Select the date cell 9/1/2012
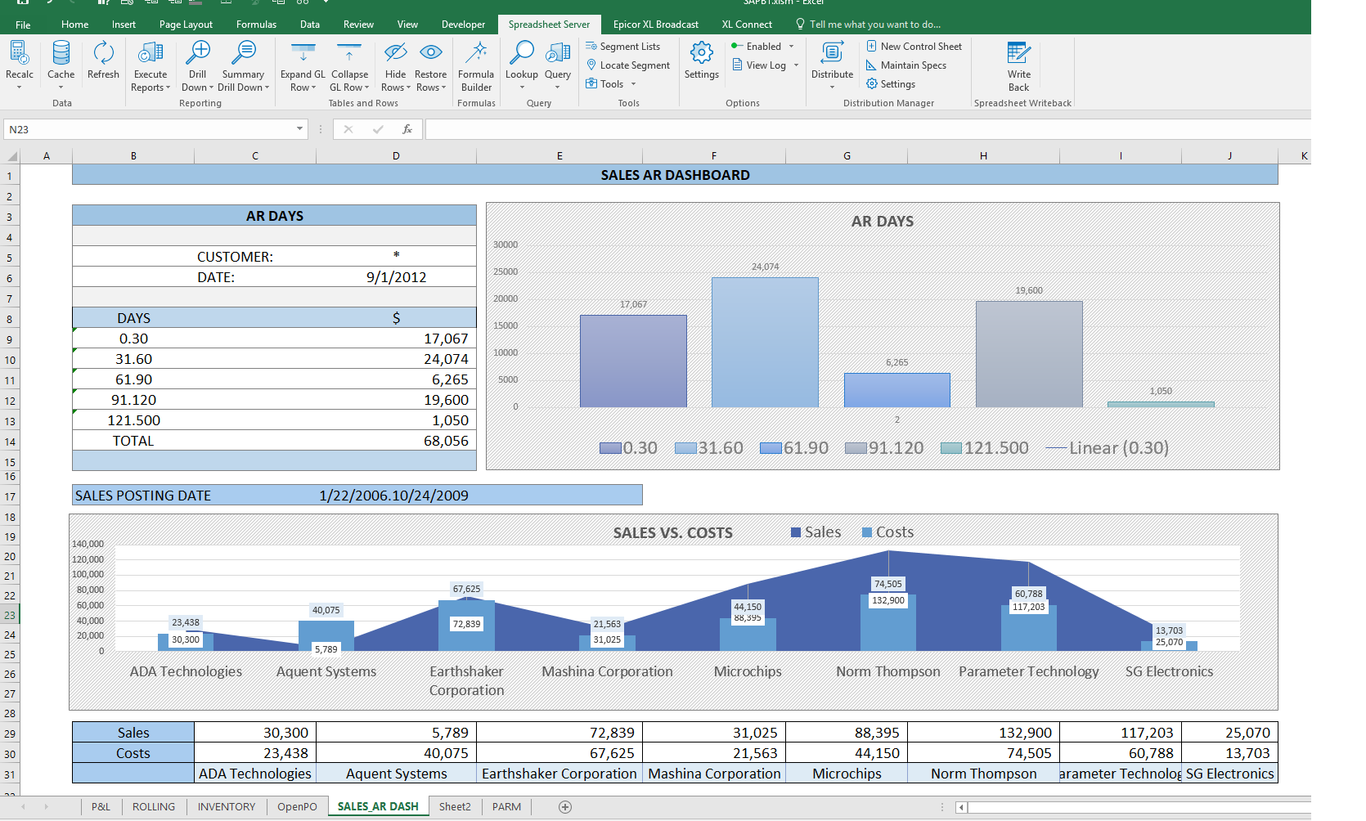This screenshot has height=821, width=1366. point(396,277)
